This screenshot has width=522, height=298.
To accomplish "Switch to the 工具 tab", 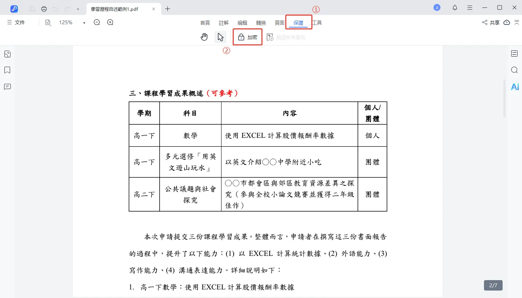I will (317, 23).
